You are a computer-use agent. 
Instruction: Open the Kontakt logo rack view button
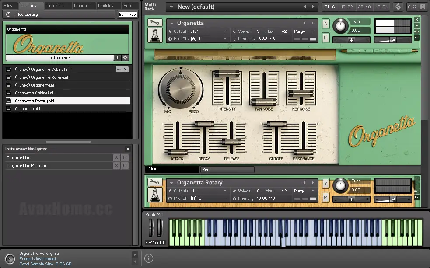(398, 7)
